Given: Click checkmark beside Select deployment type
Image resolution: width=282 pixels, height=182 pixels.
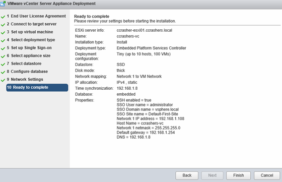Looking at the screenshot, I should pyautogui.click(x=3, y=41).
